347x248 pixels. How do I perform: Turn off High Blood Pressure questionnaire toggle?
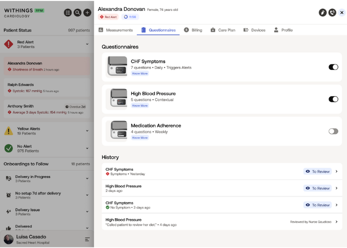(333, 99)
